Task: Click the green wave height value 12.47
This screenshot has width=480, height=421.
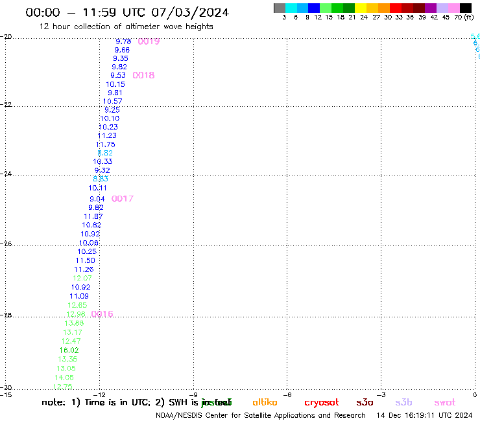Action: [71, 341]
